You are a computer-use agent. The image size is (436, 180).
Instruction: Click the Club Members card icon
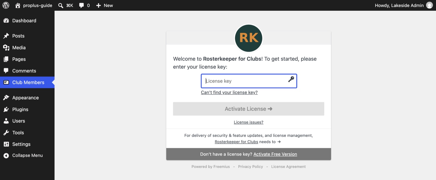[6, 82]
